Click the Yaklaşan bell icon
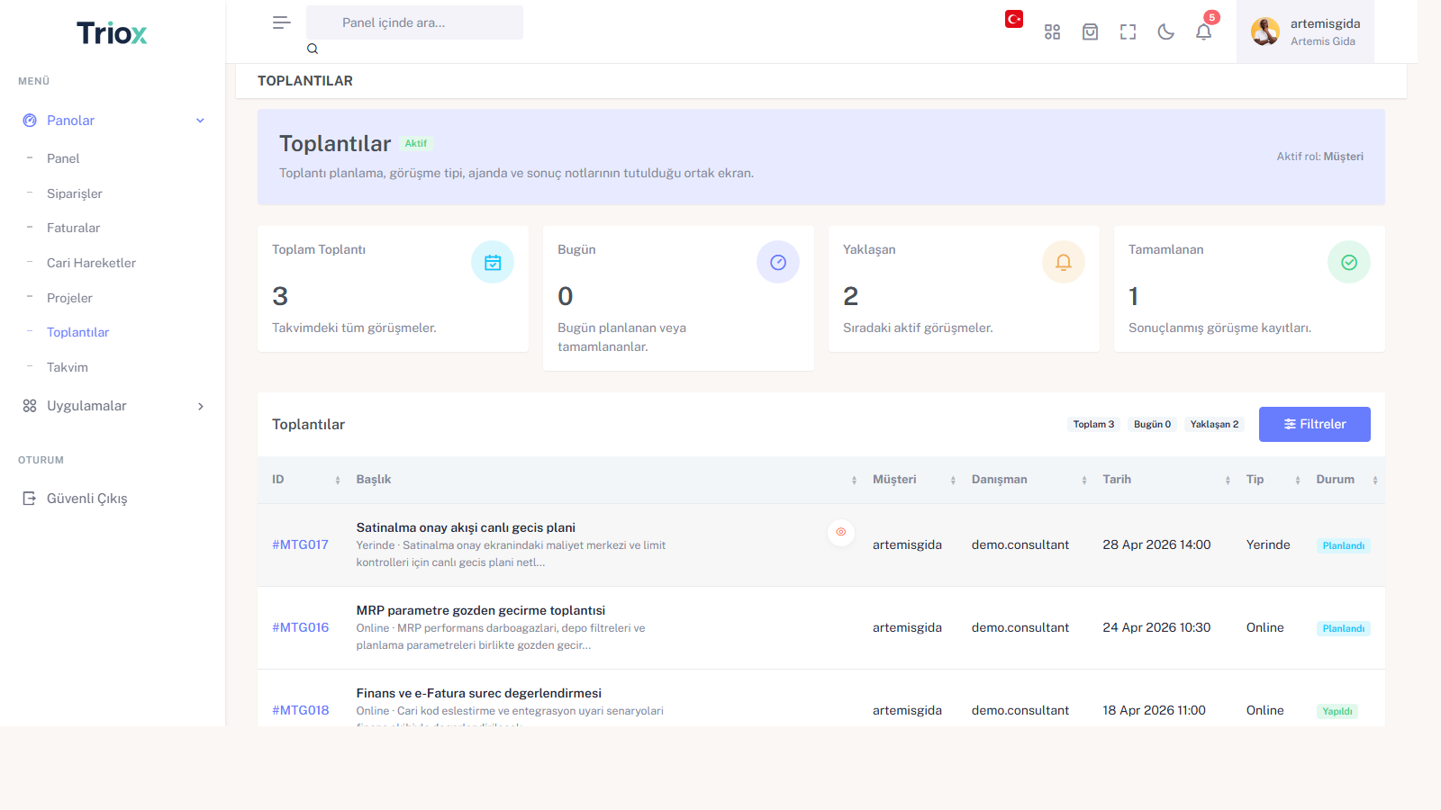This screenshot has height=810, width=1441. click(1064, 262)
